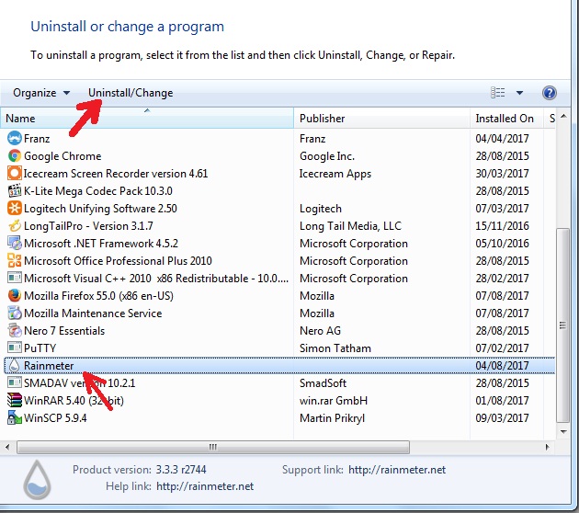This screenshot has height=513, width=579.
Task: Click the SMADAV program icon
Action: [x=15, y=383]
